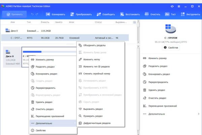Screen dimensions: 202x135
Task: Choose Клонировать раздел in context menu
Action: click(x=53, y=74)
